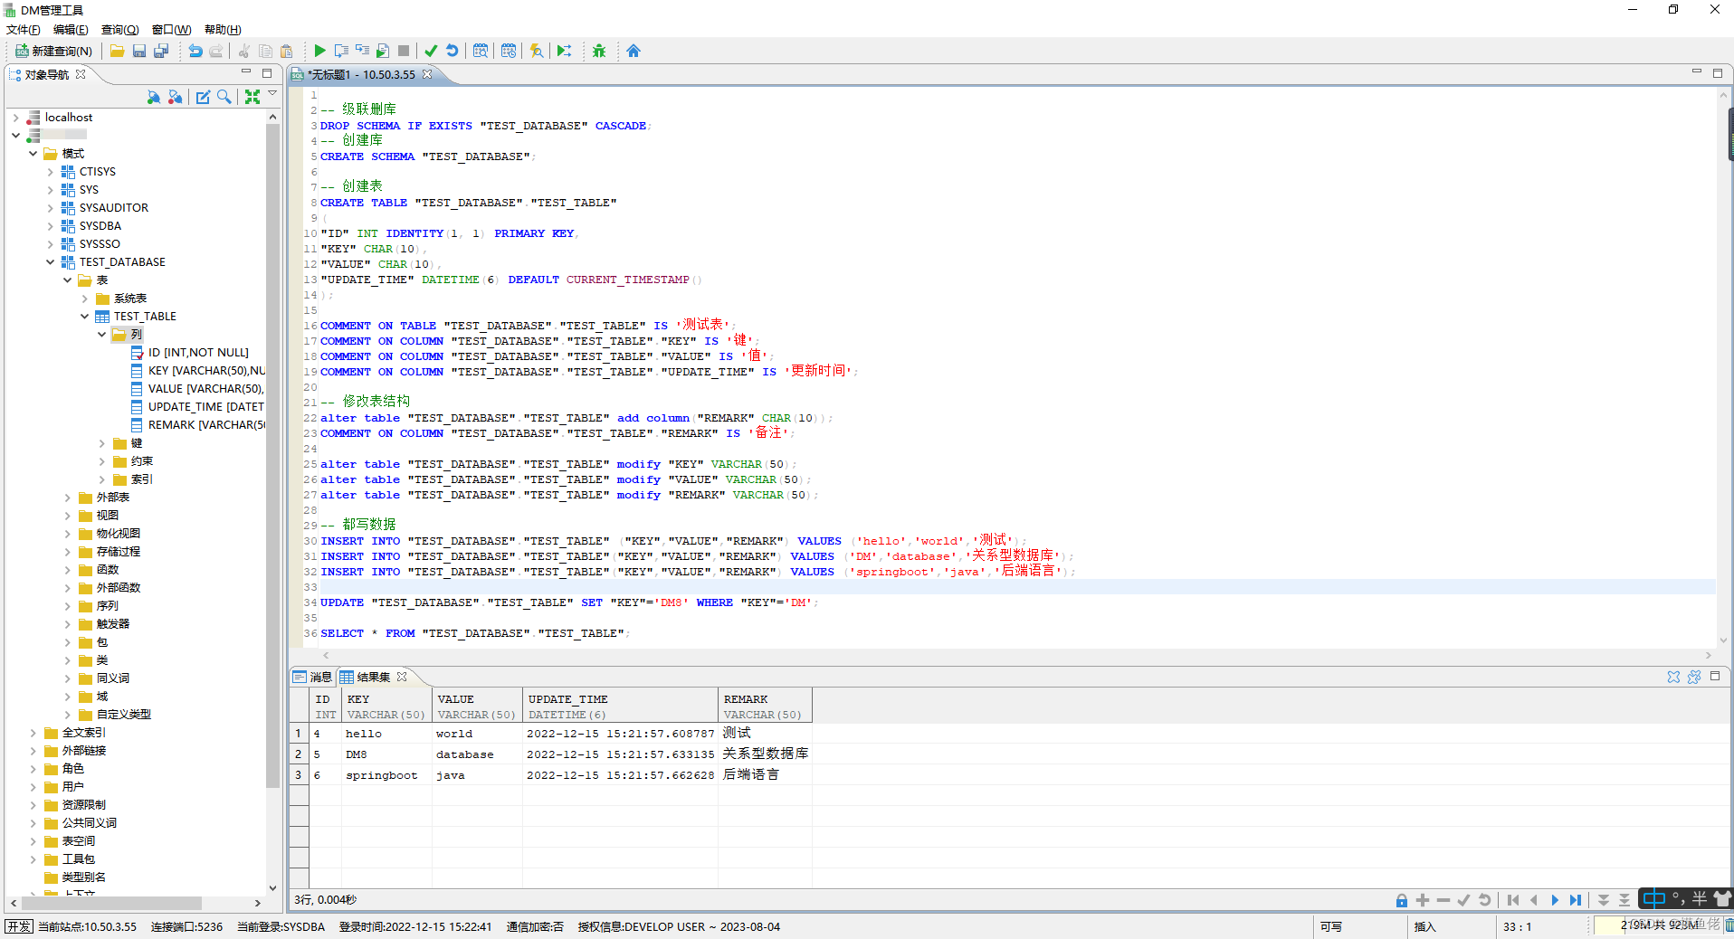Expand the 视图 views folder
This screenshot has width=1734, height=939.
point(67,516)
